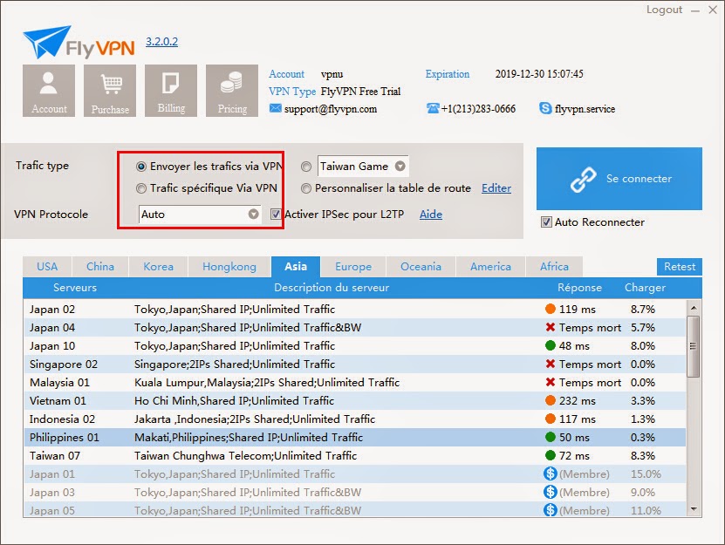Toggle Activer IPSec pour L2TP checkbox
Image resolution: width=725 pixels, height=545 pixels.
(276, 214)
